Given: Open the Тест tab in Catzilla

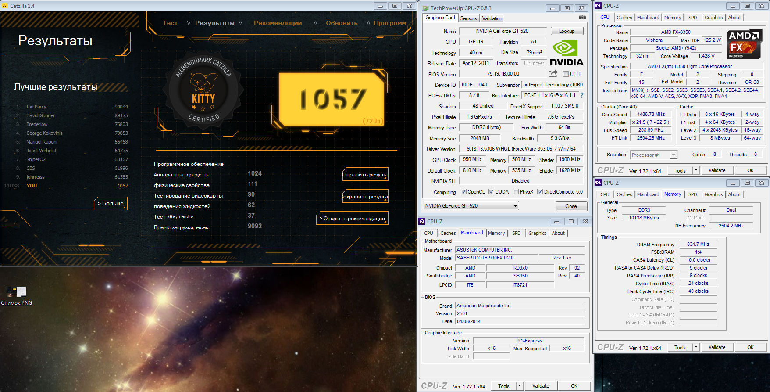Looking at the screenshot, I should click(170, 23).
